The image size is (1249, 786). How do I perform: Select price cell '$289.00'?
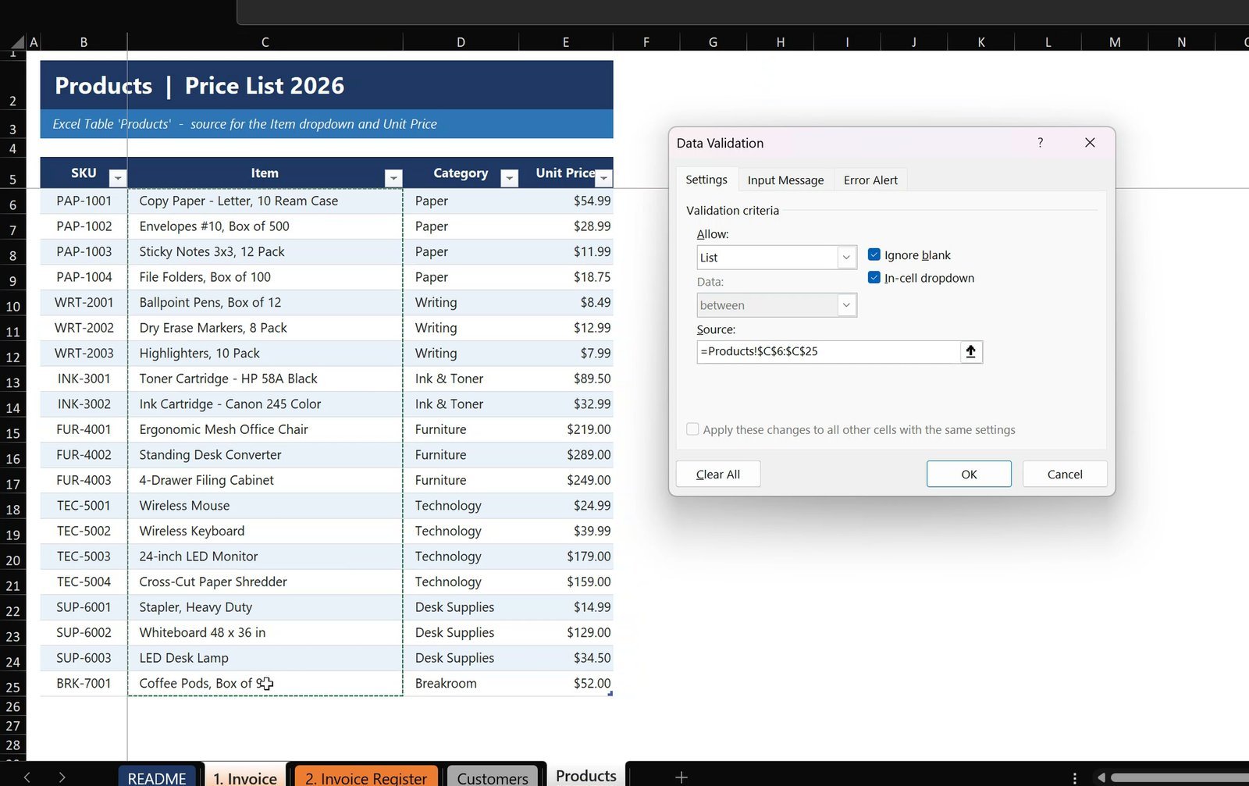point(566,454)
